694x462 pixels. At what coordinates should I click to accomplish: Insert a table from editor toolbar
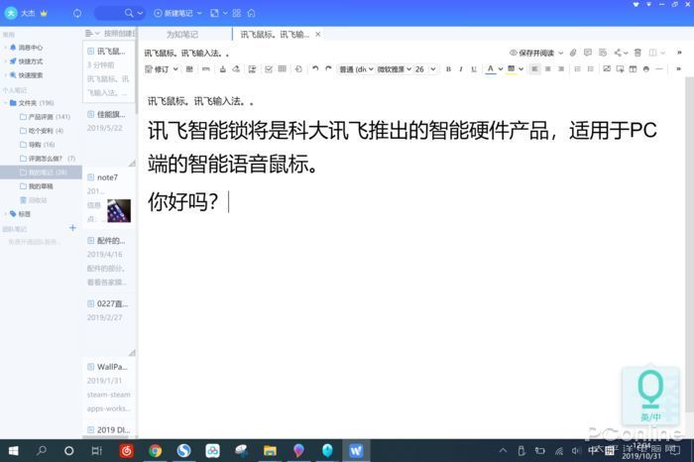click(x=282, y=69)
